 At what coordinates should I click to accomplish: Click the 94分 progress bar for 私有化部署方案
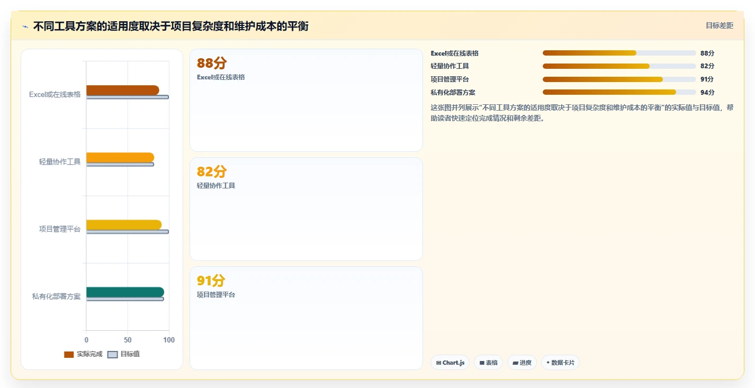[x=619, y=92]
